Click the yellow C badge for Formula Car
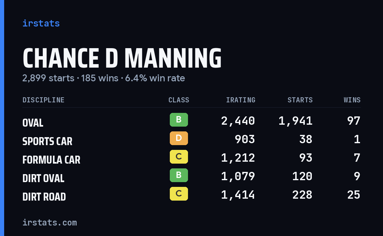The width and height of the screenshot is (383, 236). click(x=179, y=157)
